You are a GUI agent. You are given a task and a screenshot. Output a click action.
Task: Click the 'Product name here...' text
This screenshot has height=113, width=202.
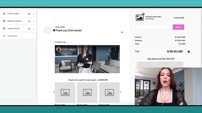click(x=154, y=17)
